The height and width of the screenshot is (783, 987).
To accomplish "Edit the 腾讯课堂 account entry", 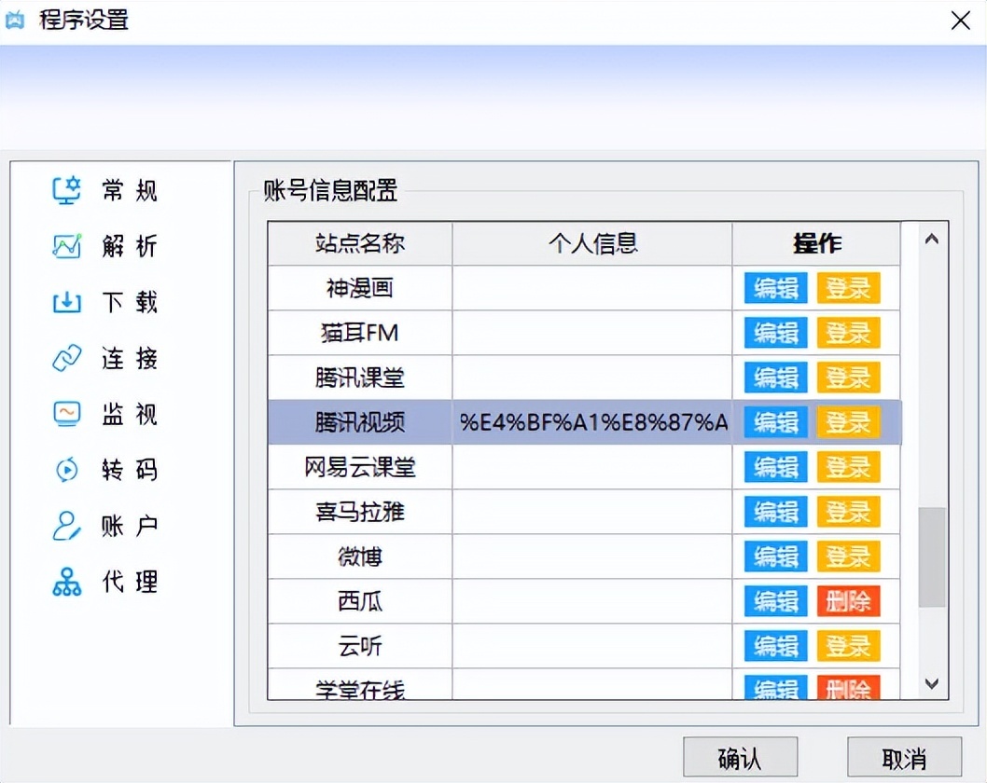I will tap(775, 378).
